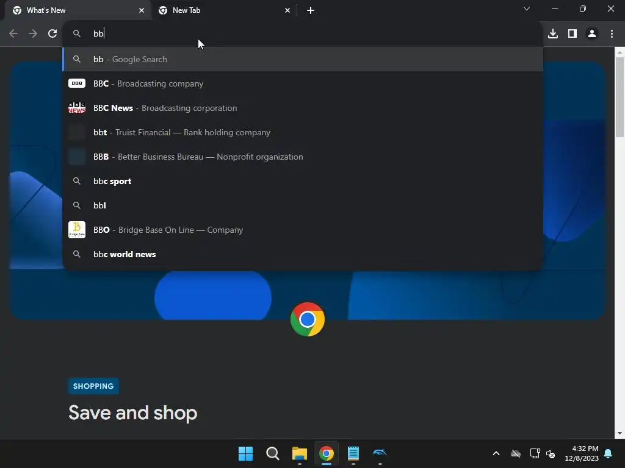This screenshot has height=468, width=625.
Task: Click the scrollbar down arrow
Action: pos(620,433)
